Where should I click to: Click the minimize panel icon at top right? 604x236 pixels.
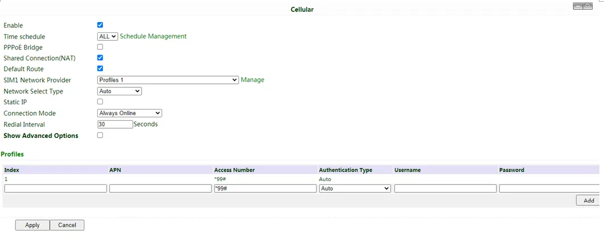pyautogui.click(x=578, y=6)
